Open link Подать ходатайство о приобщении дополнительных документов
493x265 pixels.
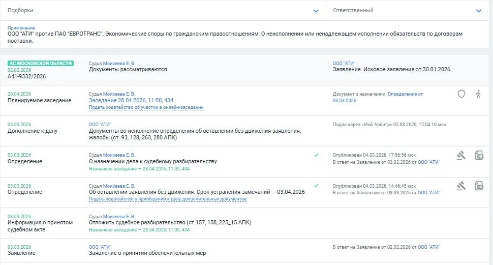pos(168,199)
